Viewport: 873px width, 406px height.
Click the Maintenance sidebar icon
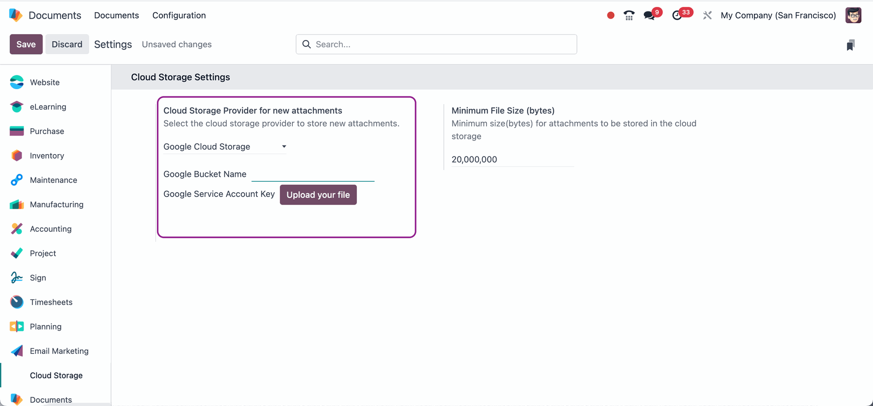point(17,180)
